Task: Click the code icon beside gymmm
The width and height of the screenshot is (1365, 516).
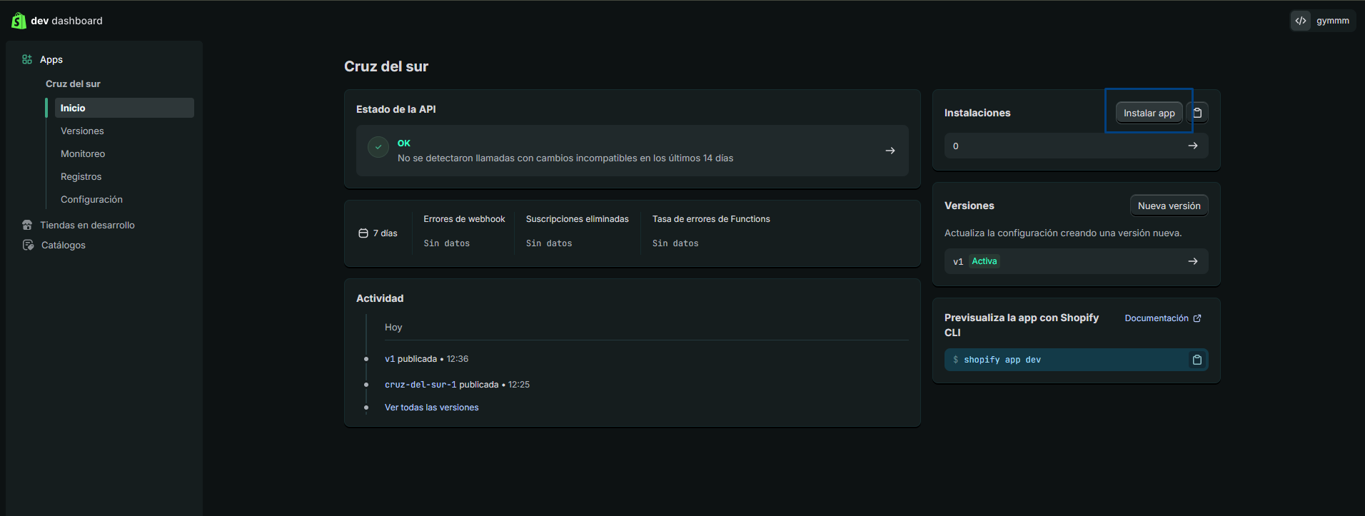Action: [x=1301, y=21]
